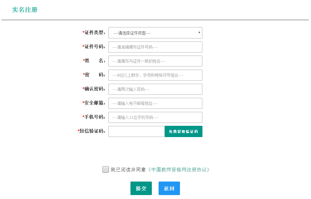Select the 密码 input box

(x=155, y=75)
